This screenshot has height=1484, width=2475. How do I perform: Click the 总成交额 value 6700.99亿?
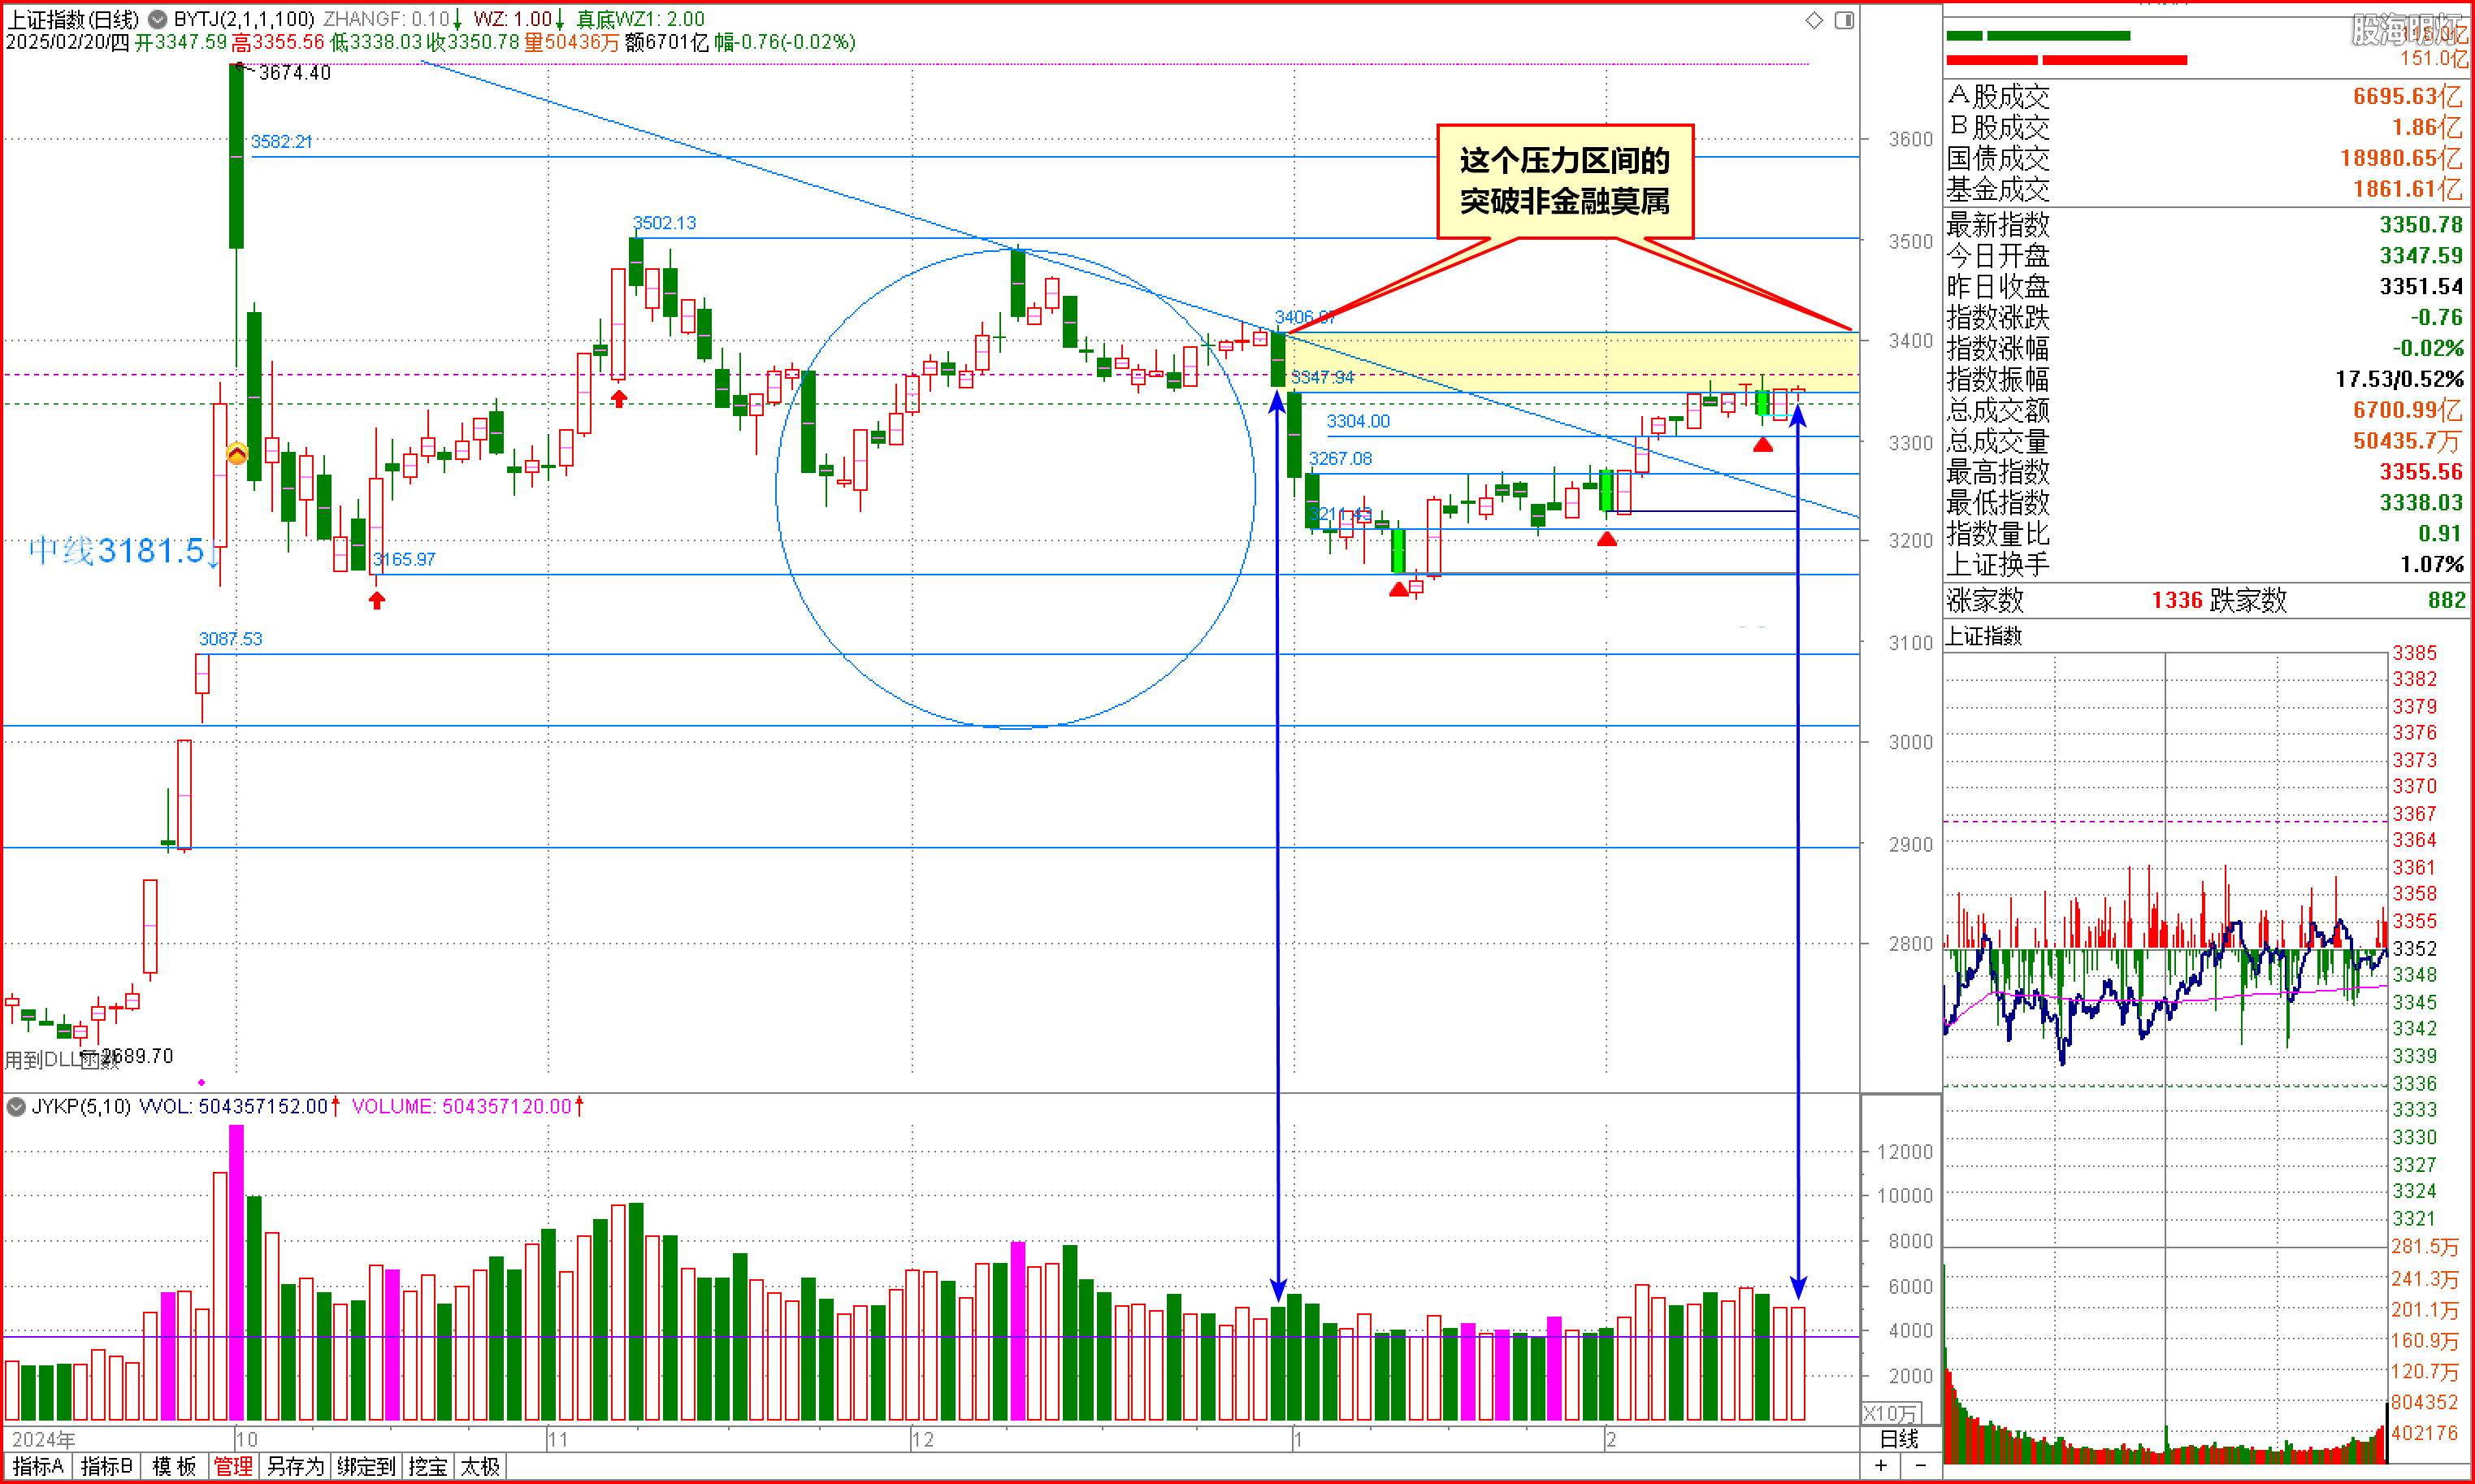(x=2407, y=410)
